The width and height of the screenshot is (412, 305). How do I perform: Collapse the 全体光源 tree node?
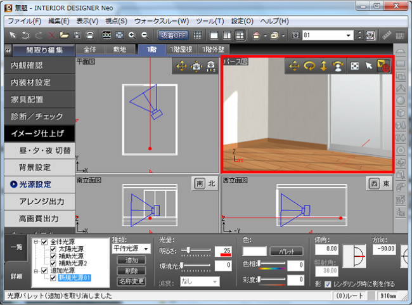[x=35, y=242]
